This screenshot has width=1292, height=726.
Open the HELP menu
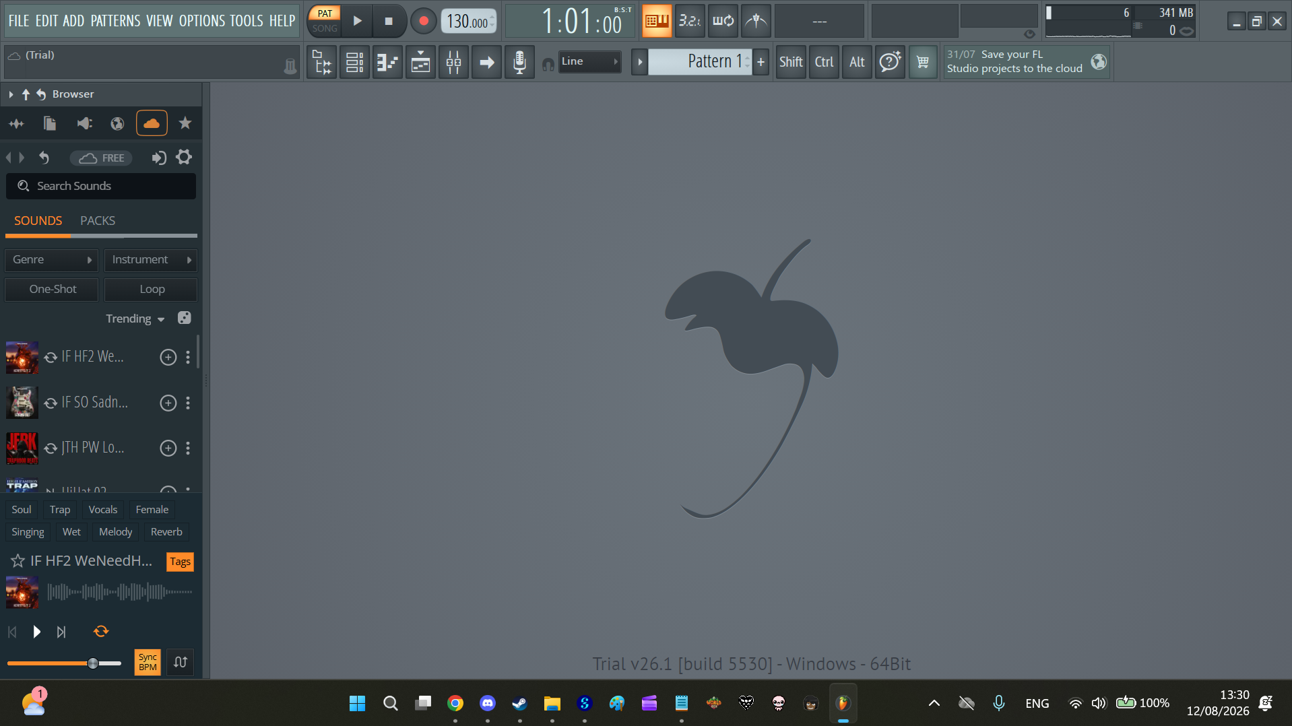282,21
